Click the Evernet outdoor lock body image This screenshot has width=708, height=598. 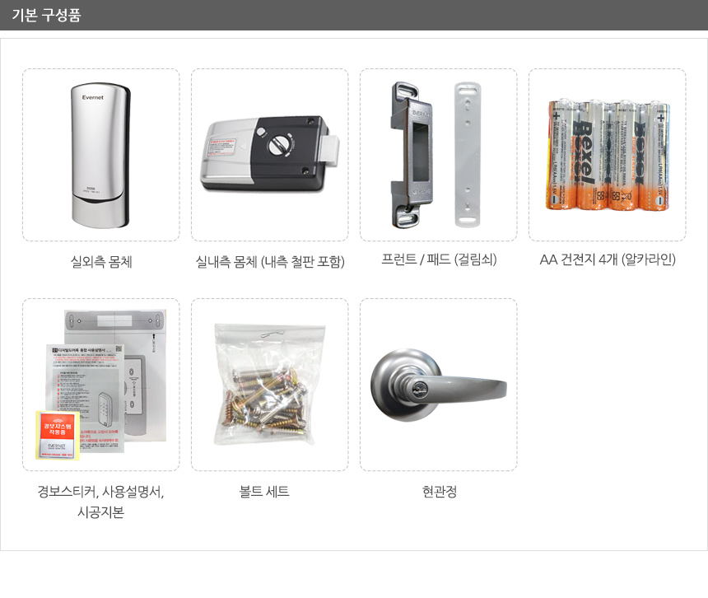100,155
